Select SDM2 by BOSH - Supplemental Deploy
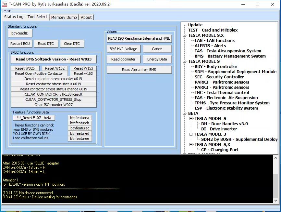281x212 pixels. pos(239,139)
